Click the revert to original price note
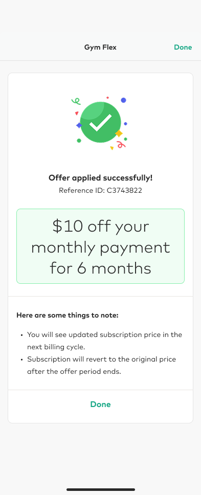Image resolution: width=201 pixels, height=495 pixels. (102, 365)
